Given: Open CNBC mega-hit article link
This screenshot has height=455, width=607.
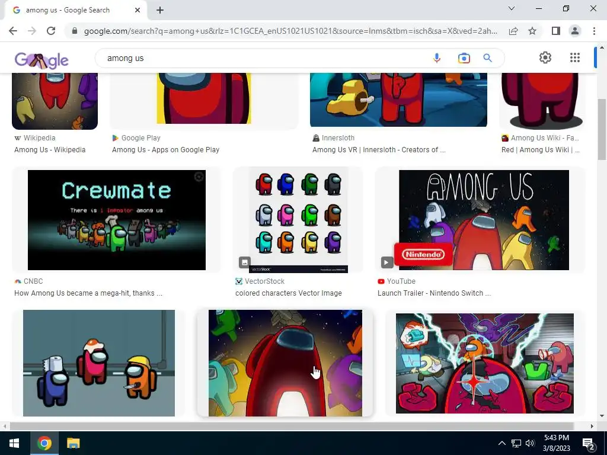Looking at the screenshot, I should (88, 293).
